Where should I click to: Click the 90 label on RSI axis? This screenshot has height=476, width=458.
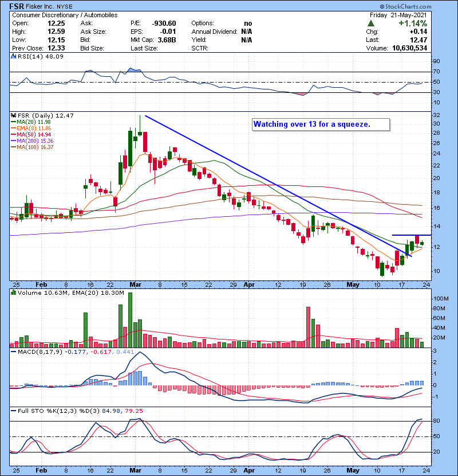(x=436, y=61)
